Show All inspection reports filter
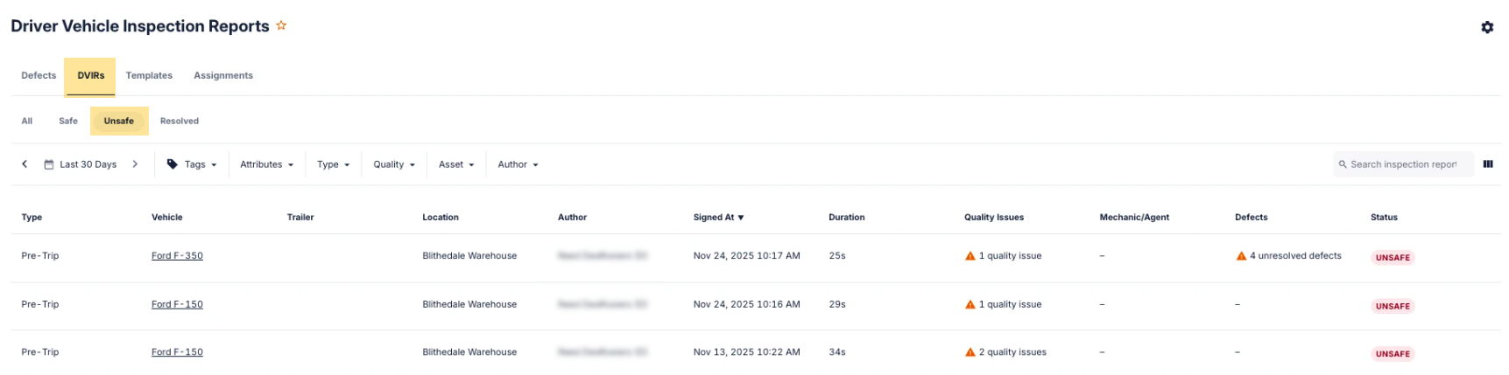This screenshot has height=375, width=1509. point(27,122)
